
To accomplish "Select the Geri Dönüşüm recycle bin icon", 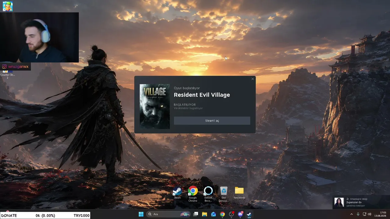I will tap(224, 194).
